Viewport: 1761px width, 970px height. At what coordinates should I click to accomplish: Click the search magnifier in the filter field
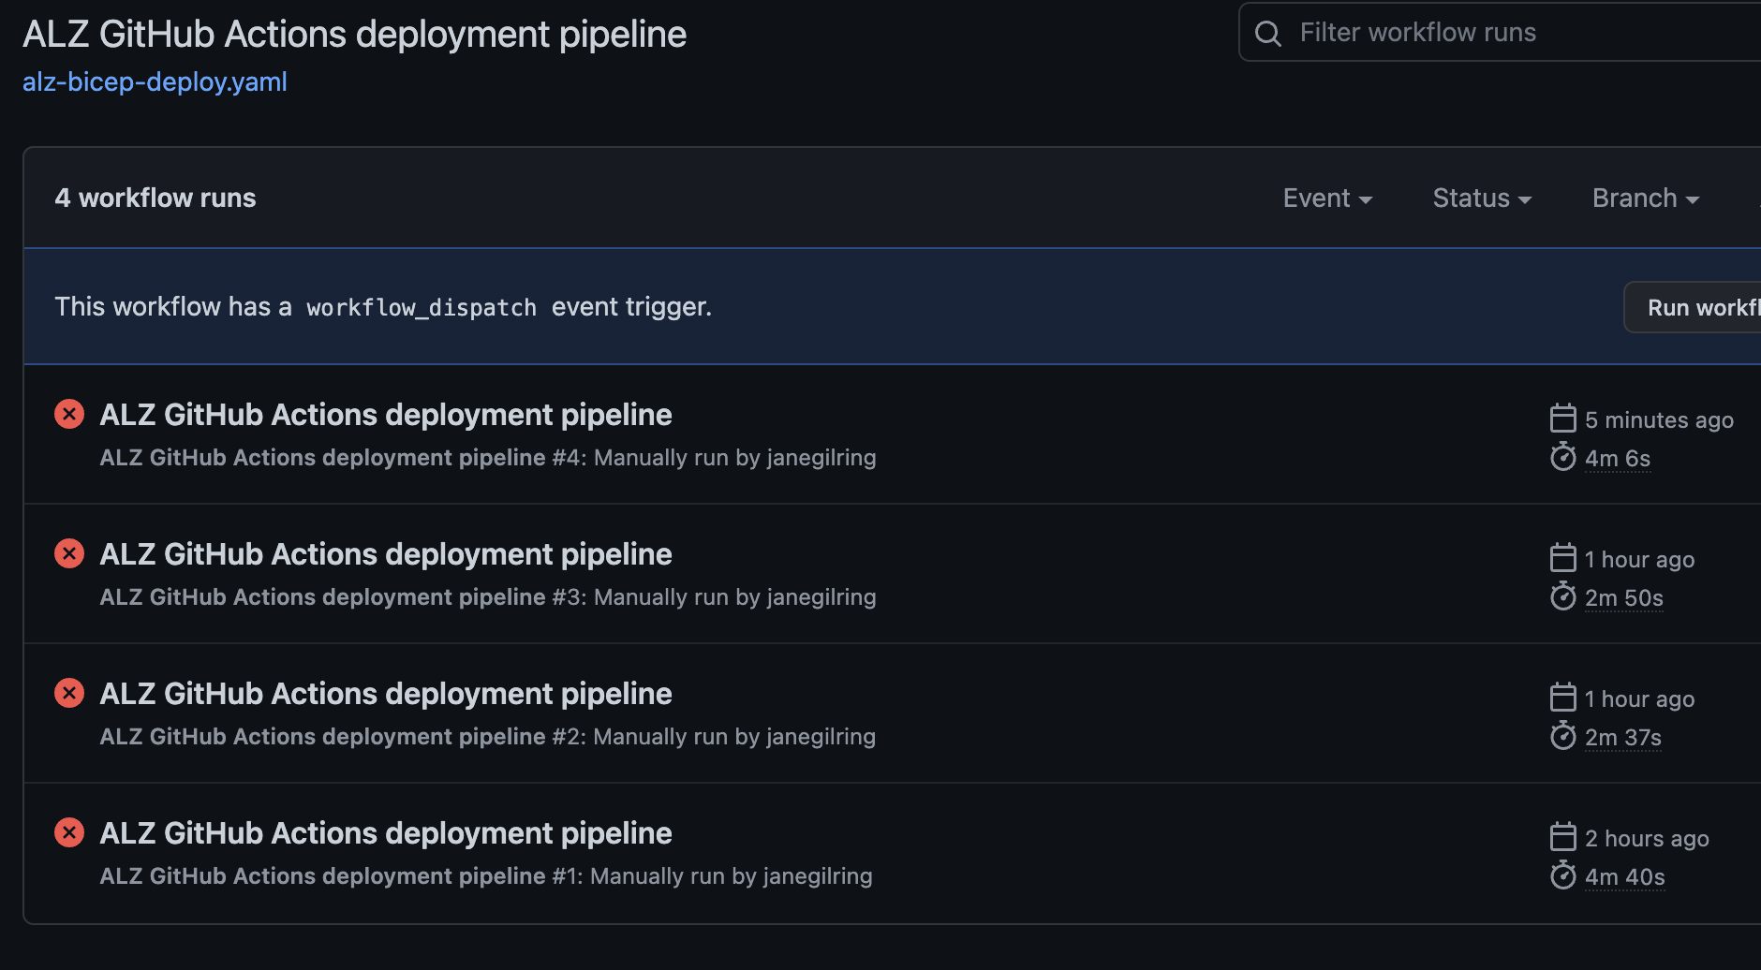click(x=1267, y=32)
